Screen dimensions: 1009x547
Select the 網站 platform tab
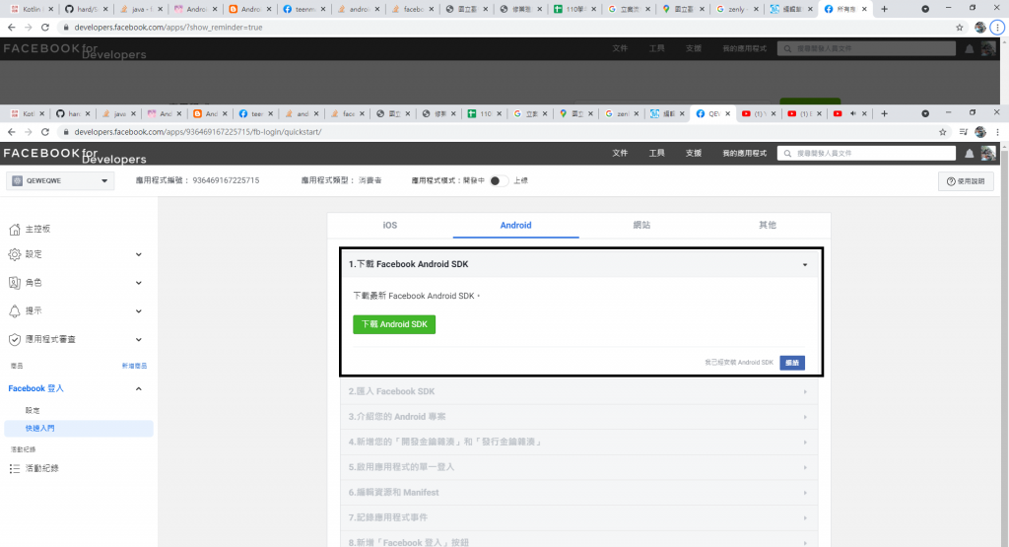point(641,226)
